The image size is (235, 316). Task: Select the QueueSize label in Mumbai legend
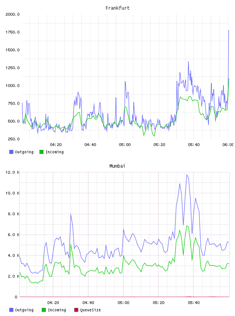tap(90, 310)
